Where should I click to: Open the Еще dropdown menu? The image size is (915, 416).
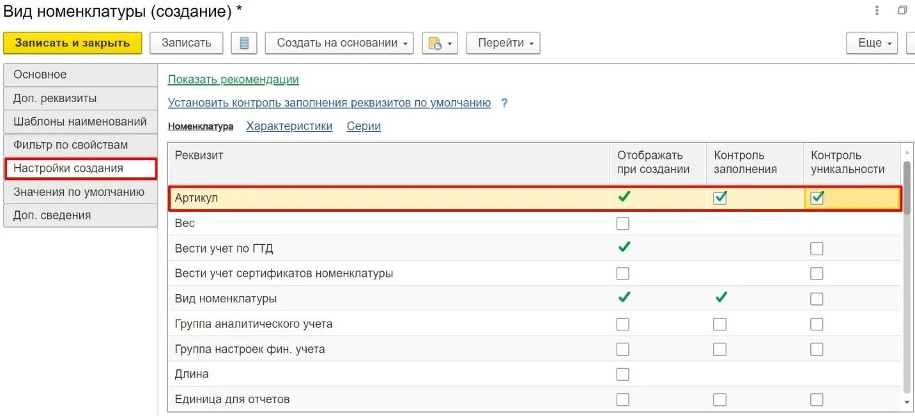(x=872, y=43)
